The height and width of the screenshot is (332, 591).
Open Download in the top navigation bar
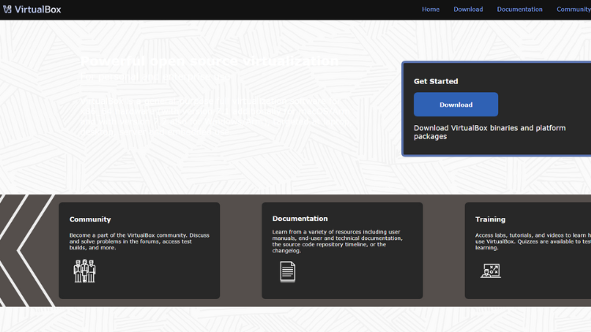(x=468, y=9)
